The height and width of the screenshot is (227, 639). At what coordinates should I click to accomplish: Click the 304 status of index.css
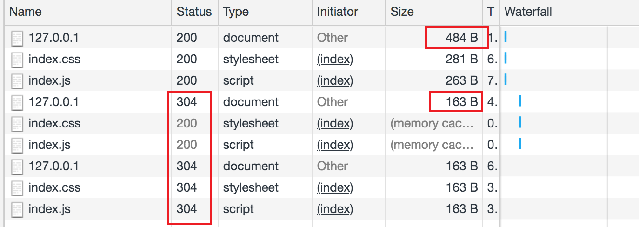[187, 188]
